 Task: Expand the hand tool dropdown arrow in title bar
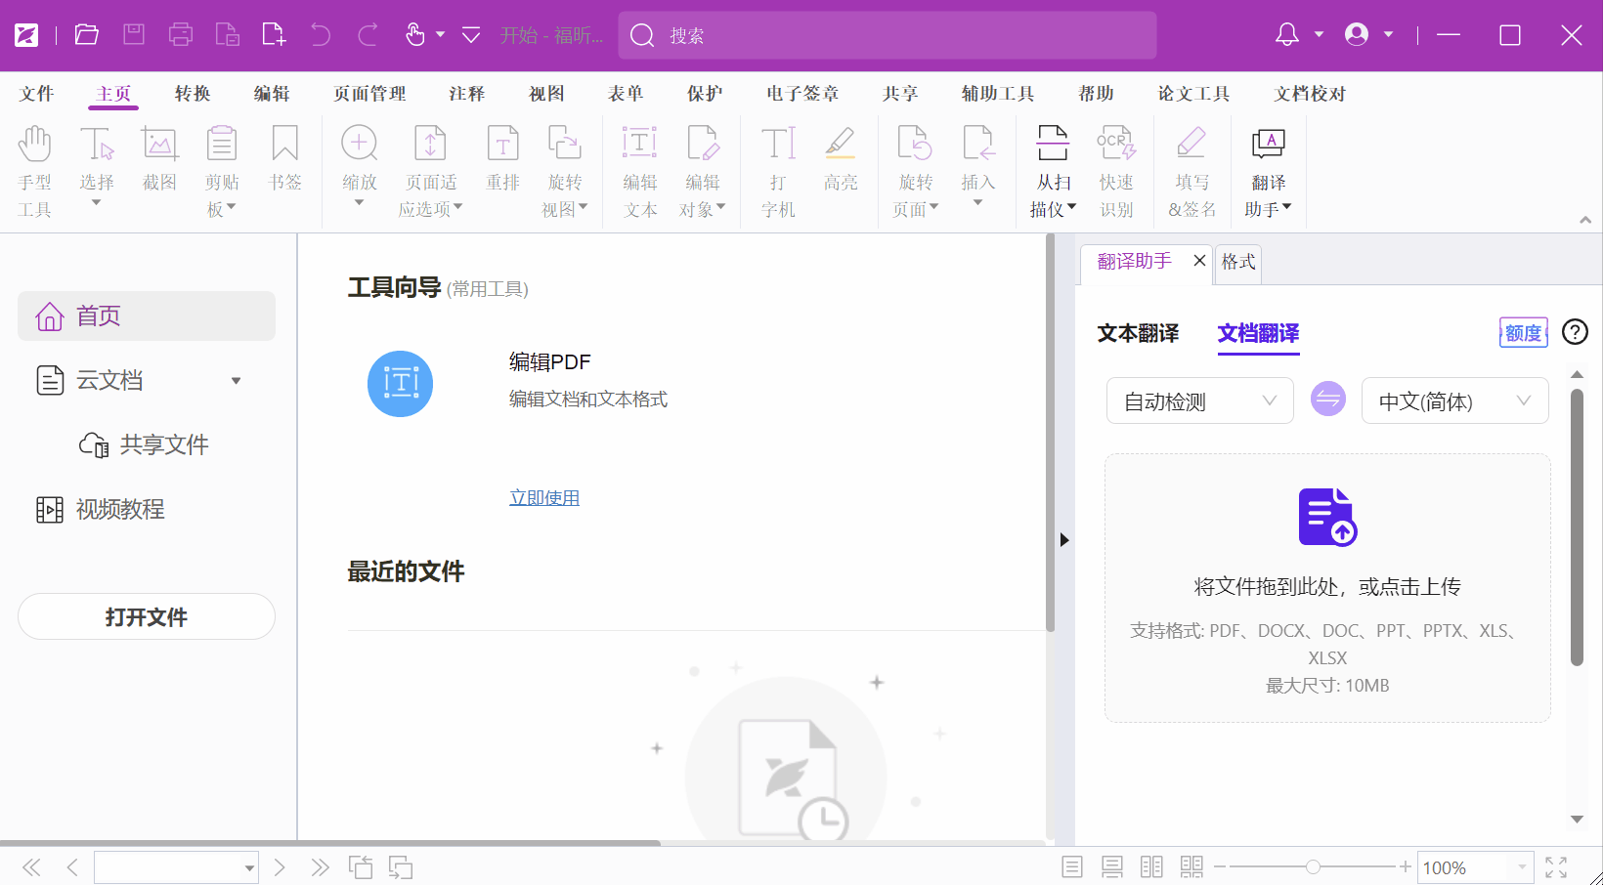pyautogui.click(x=440, y=35)
